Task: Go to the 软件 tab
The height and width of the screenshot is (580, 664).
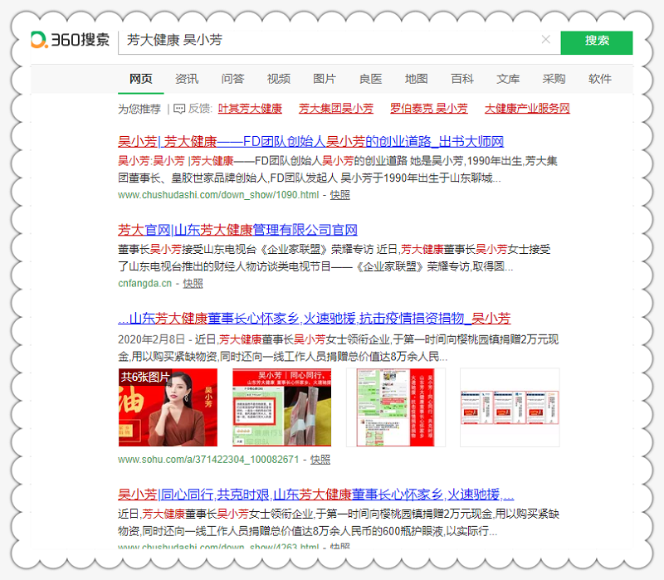Action: [x=600, y=79]
